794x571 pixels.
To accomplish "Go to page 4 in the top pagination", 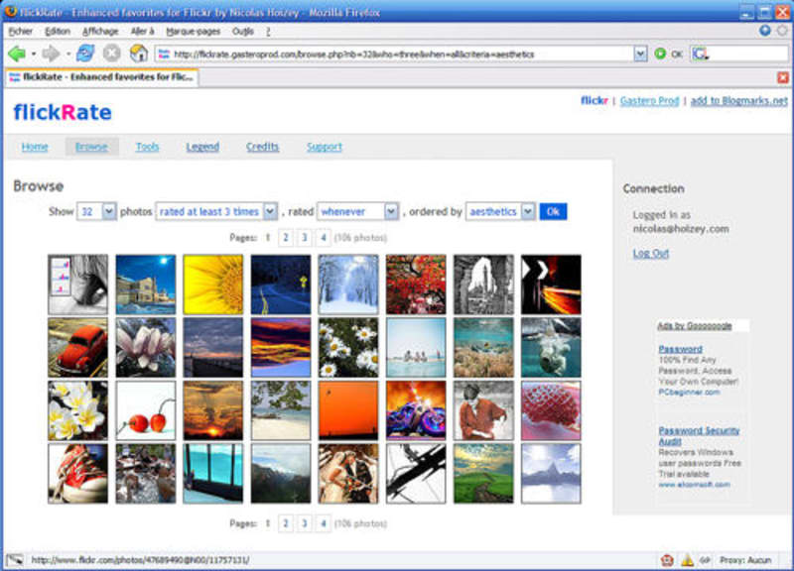I will (324, 238).
